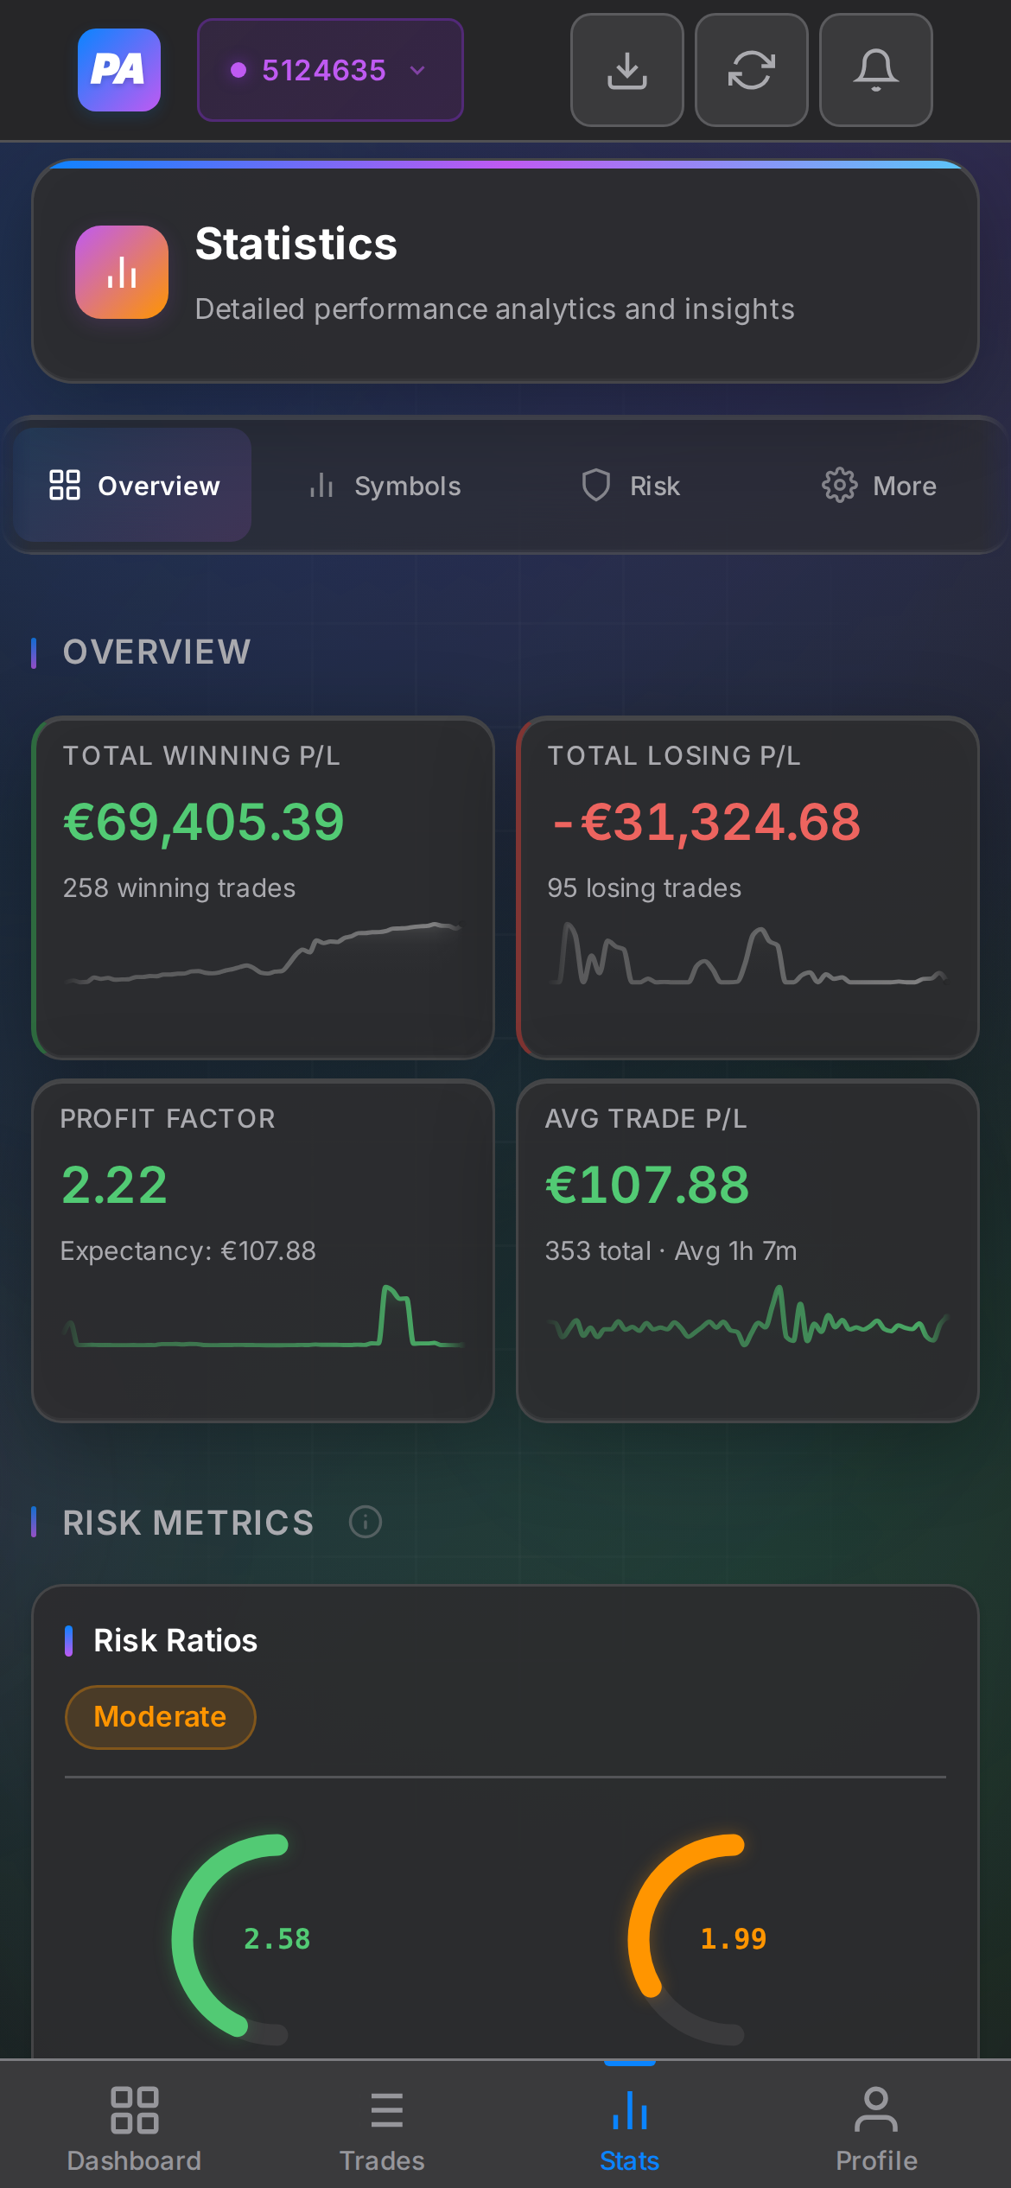Click the Risk shield icon

pyautogui.click(x=597, y=486)
